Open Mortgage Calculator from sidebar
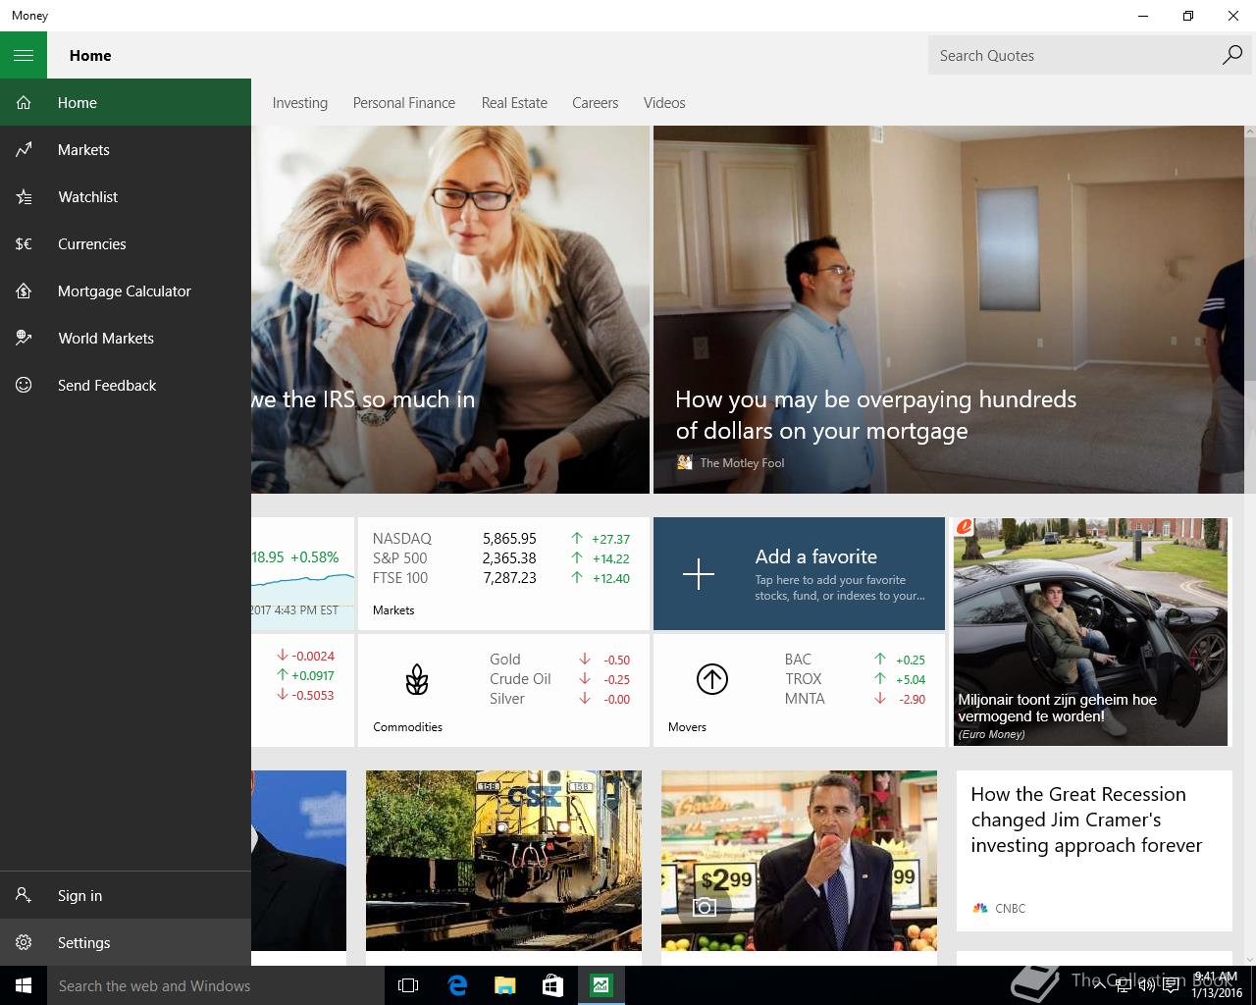1256x1005 pixels. 126,291
